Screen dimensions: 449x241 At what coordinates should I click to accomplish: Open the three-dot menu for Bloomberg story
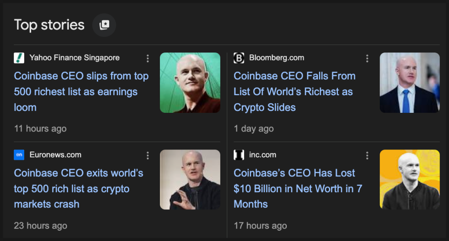click(367, 59)
